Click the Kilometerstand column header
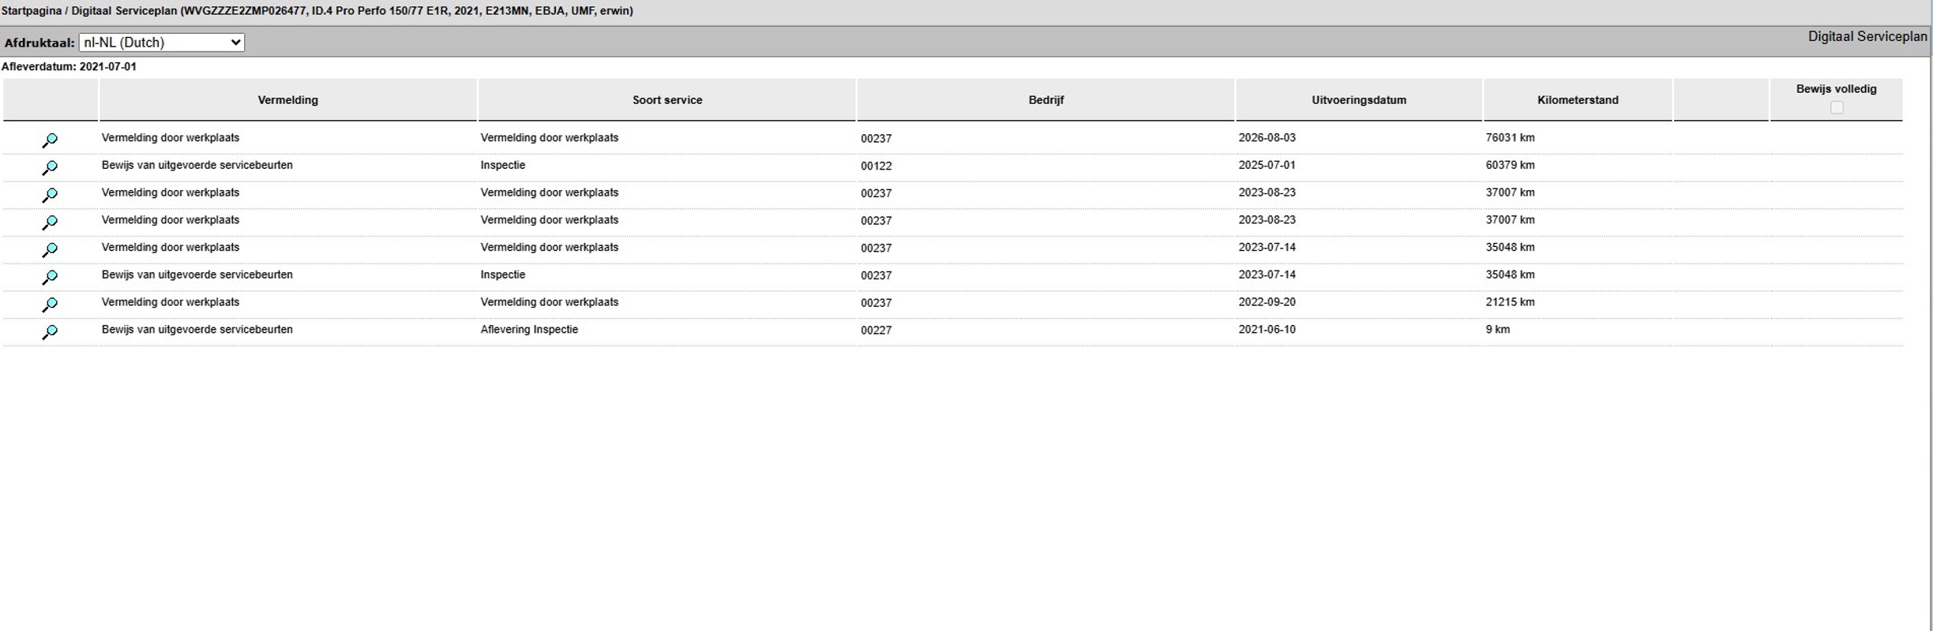 point(1578,100)
